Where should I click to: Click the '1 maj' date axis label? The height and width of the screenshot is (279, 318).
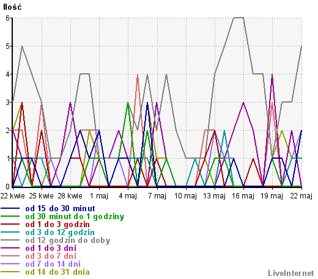coord(99,196)
